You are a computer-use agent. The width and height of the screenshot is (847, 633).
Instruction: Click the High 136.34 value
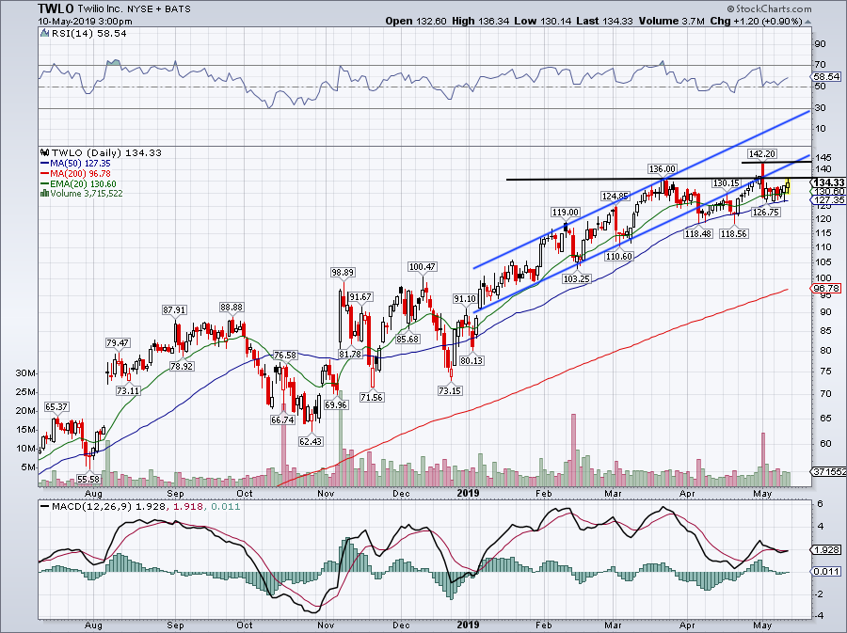point(480,21)
